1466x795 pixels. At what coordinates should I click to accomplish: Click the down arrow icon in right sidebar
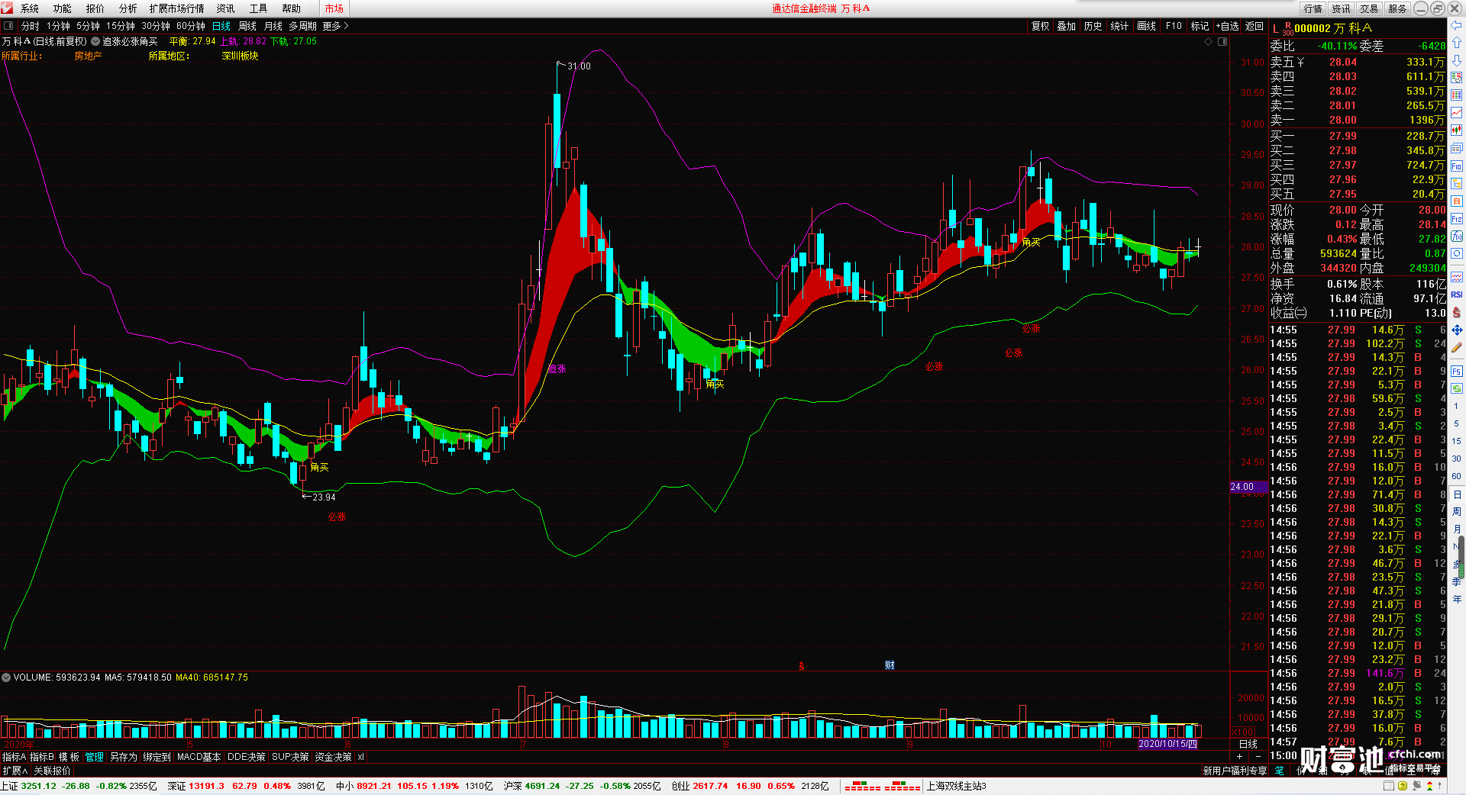[x=1457, y=60]
